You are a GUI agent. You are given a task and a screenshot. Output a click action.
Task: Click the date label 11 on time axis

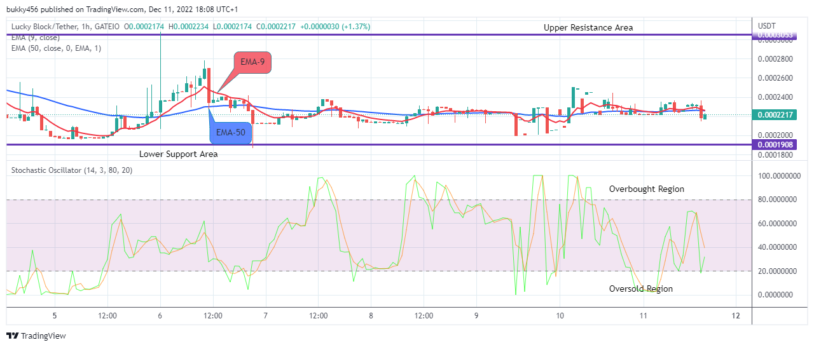(644, 316)
